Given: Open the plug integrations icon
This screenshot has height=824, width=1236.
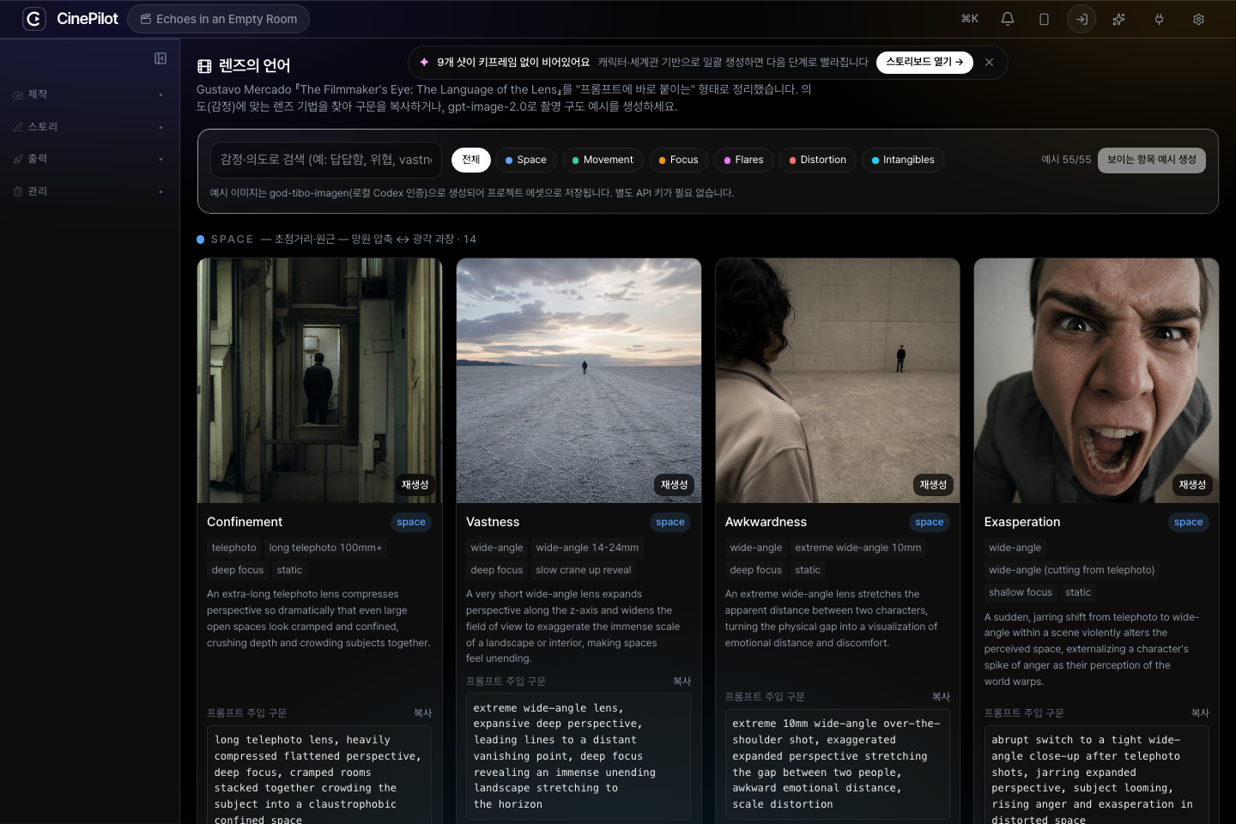Looking at the screenshot, I should [x=1159, y=19].
